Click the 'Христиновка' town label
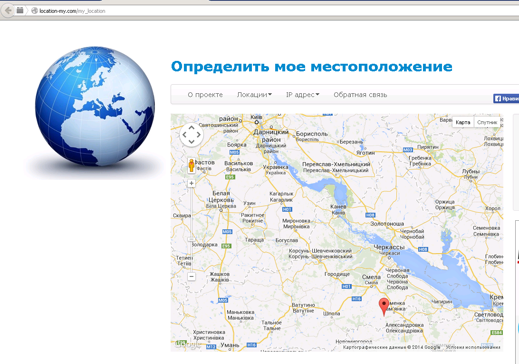 [209, 332]
